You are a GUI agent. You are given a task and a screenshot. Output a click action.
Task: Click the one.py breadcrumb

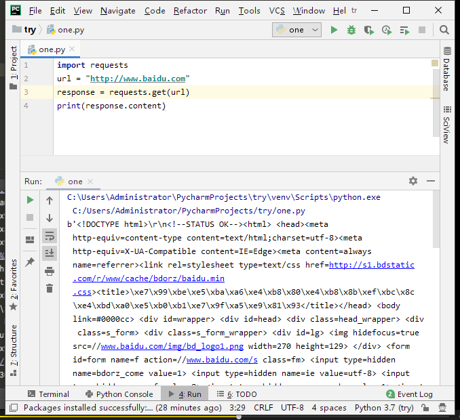pos(66,30)
